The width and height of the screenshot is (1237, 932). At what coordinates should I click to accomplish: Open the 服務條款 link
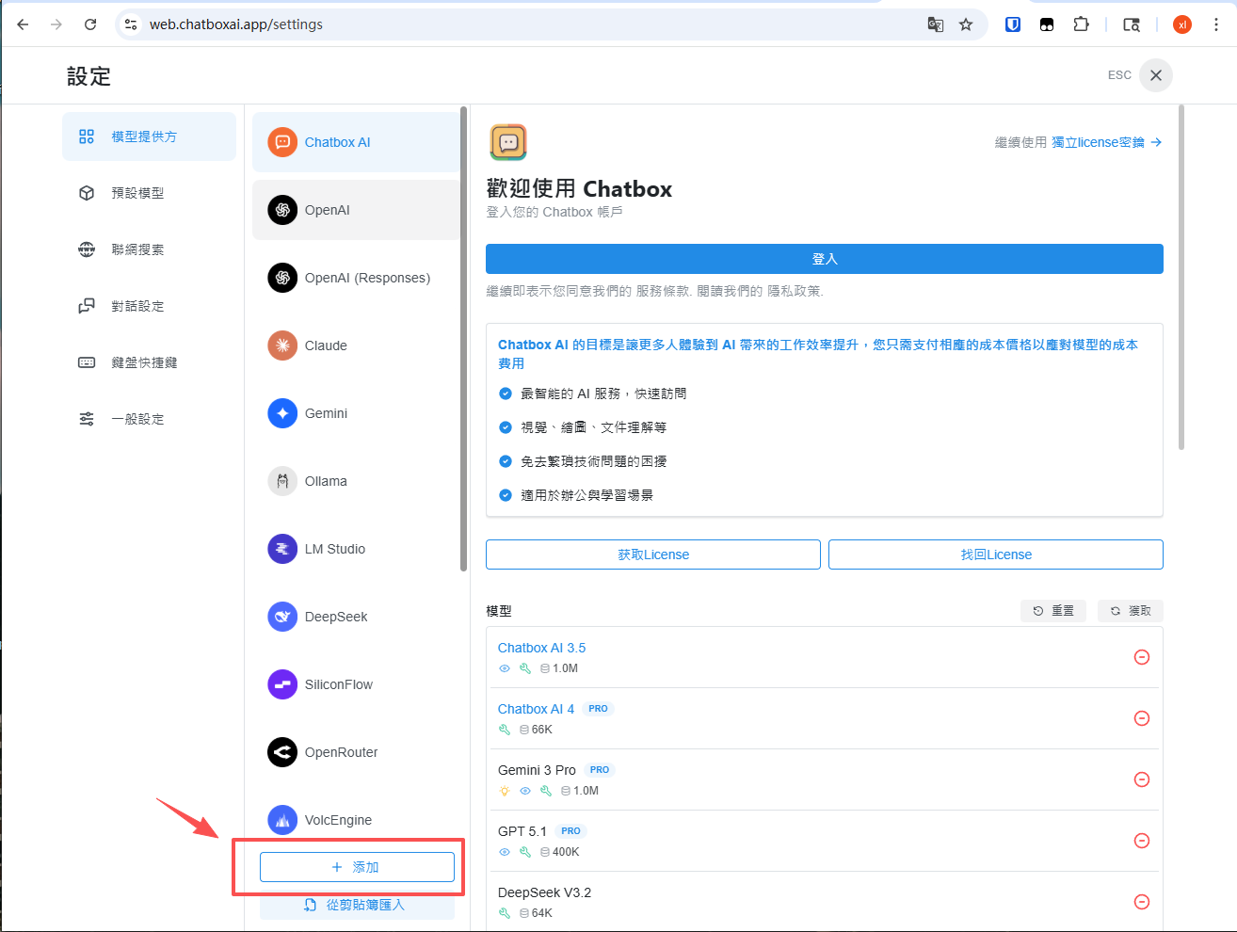click(662, 291)
